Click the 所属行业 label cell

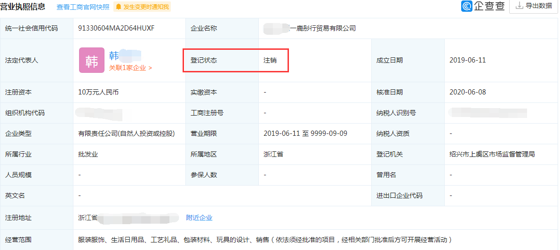[x=37, y=155]
